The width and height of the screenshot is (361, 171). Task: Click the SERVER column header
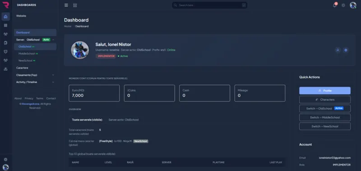coord(167,162)
